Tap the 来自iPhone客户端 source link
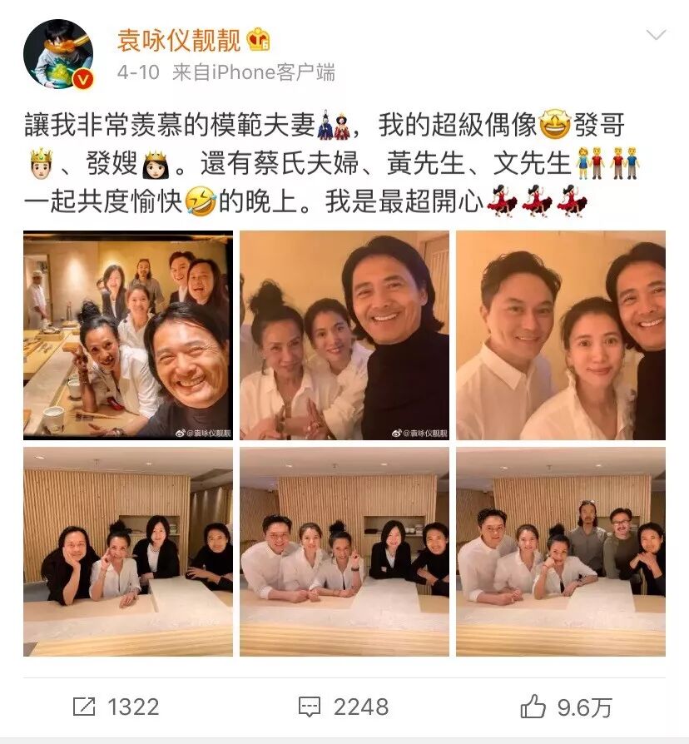 (x=254, y=72)
